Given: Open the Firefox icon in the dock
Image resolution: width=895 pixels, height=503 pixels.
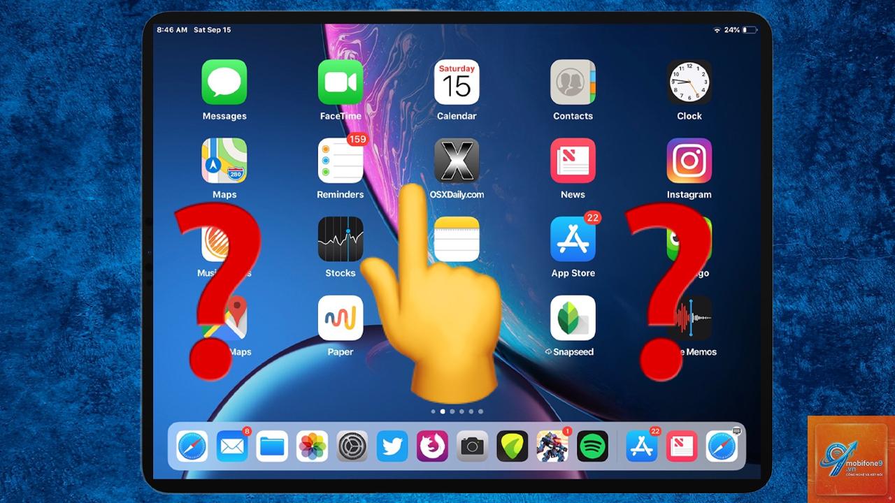Looking at the screenshot, I should (x=432, y=446).
